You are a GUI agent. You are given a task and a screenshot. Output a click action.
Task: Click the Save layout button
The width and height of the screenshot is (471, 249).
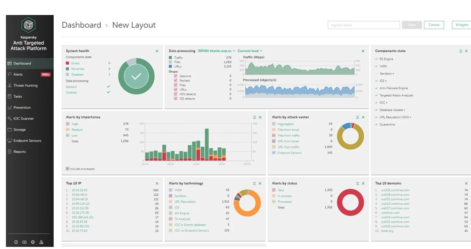point(412,25)
